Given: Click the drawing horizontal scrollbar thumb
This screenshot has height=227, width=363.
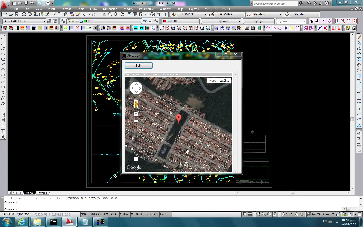Looking at the screenshot, I should [x=292, y=193].
